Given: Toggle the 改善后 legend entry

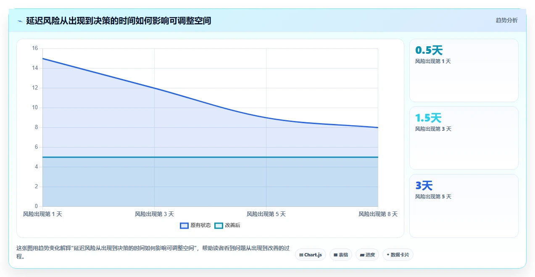Looking at the screenshot, I should [x=227, y=225].
